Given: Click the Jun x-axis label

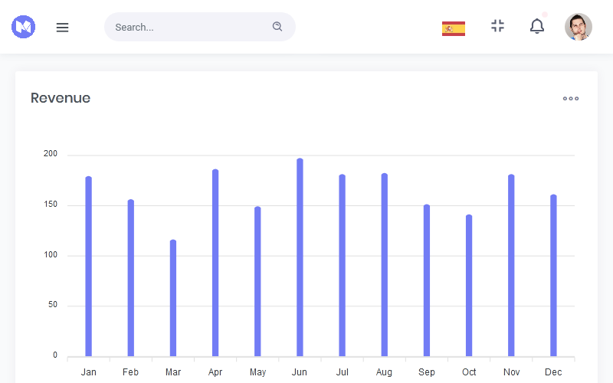Looking at the screenshot, I should pos(300,372).
